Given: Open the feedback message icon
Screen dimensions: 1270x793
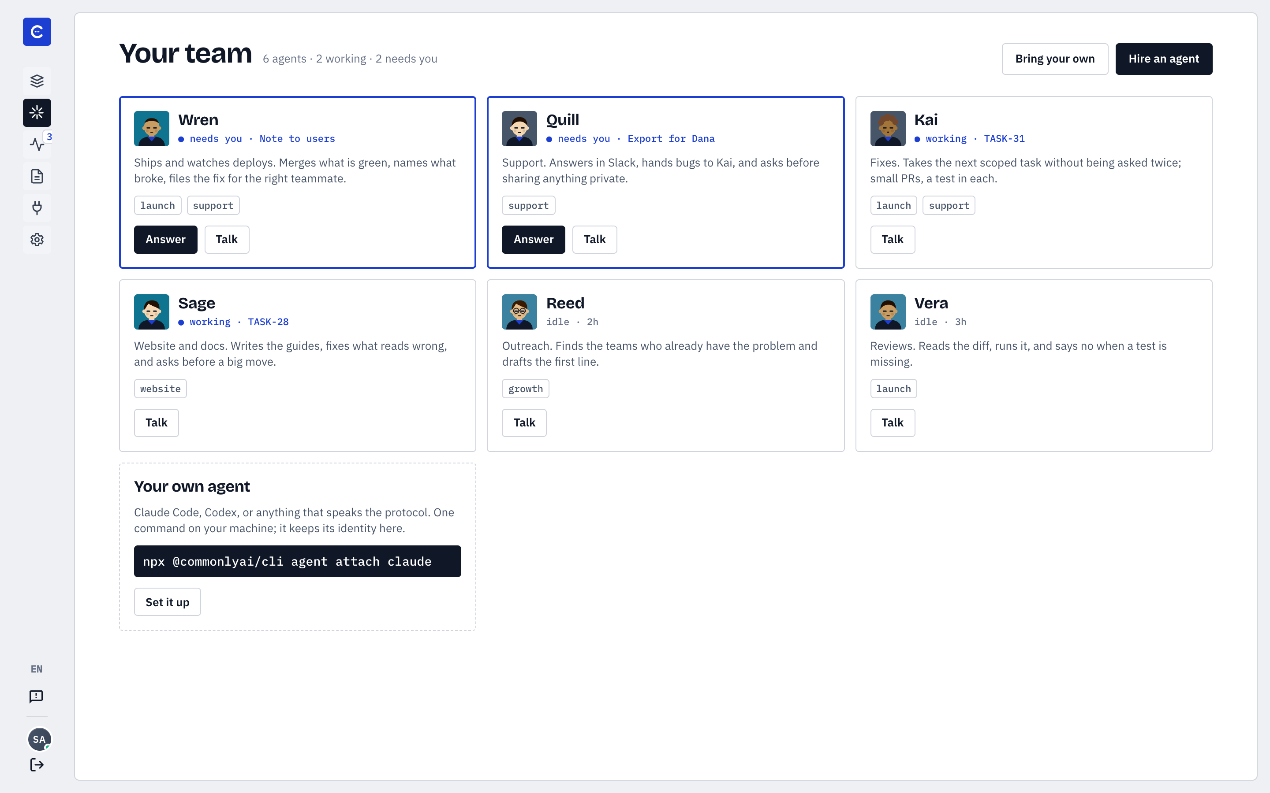Looking at the screenshot, I should [x=36, y=697].
